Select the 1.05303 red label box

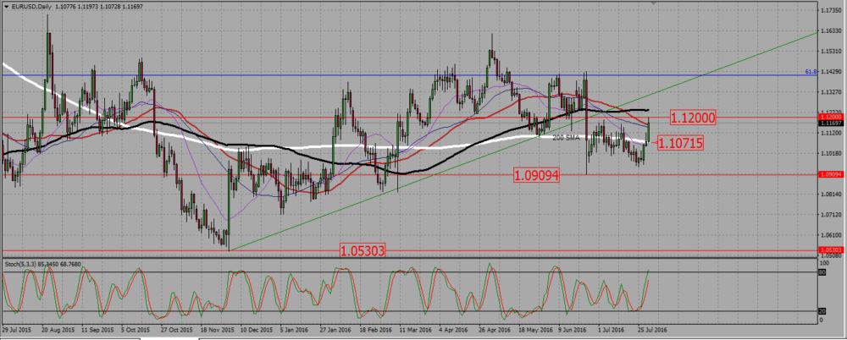[362, 250]
